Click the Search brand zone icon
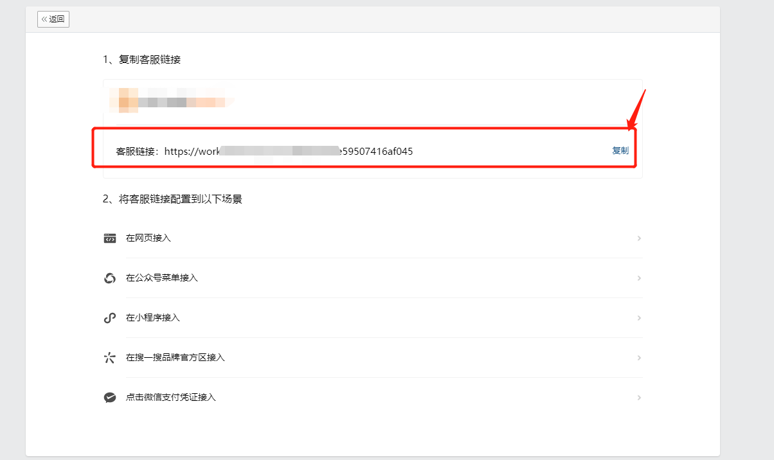Image resolution: width=774 pixels, height=460 pixels. (110, 358)
